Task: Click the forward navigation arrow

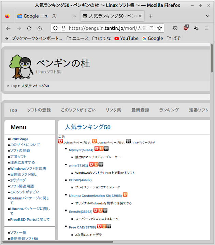Action: pyautogui.click(x=19, y=28)
